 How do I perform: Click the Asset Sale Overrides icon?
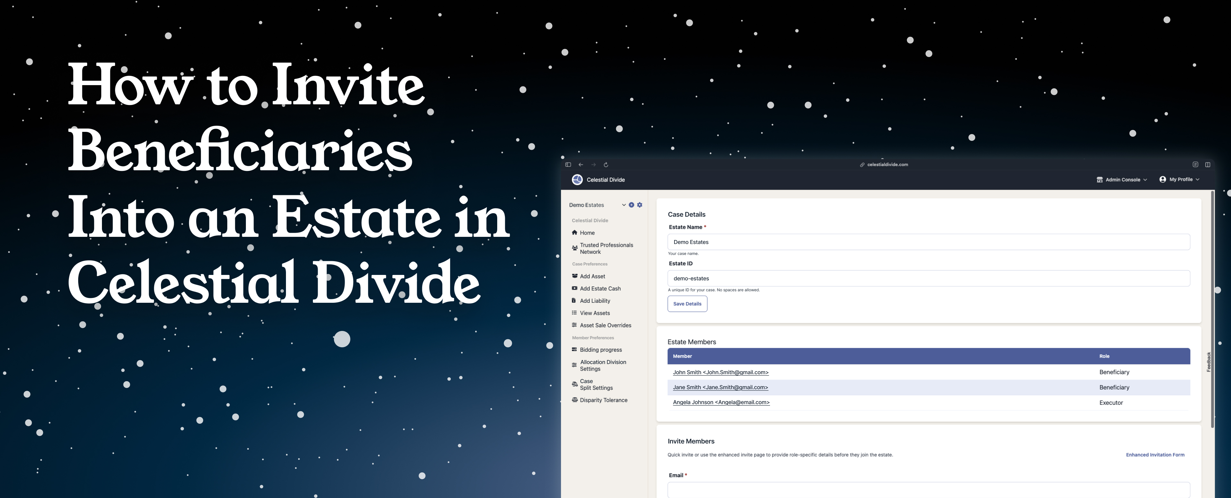(x=574, y=325)
